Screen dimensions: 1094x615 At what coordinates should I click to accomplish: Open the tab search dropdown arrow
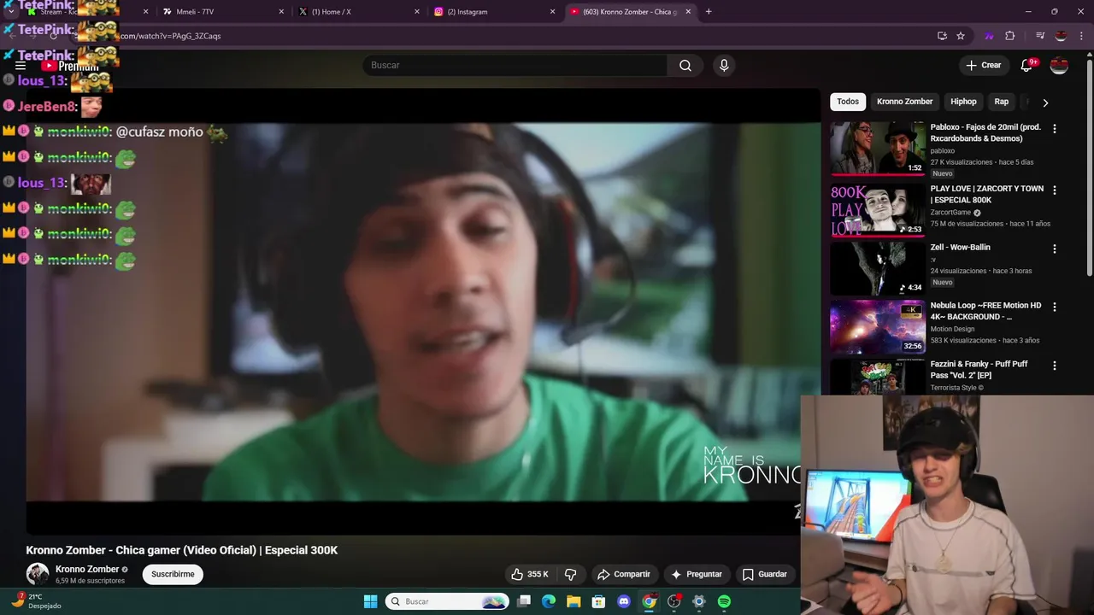point(11,12)
